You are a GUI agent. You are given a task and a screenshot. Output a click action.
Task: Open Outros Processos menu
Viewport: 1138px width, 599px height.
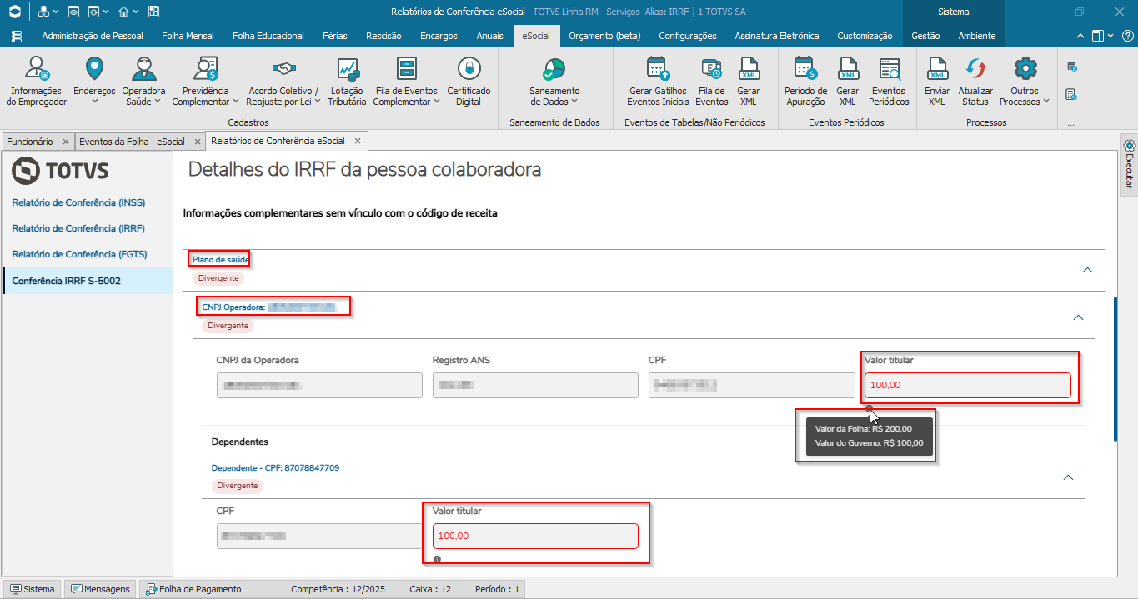pyautogui.click(x=1025, y=82)
